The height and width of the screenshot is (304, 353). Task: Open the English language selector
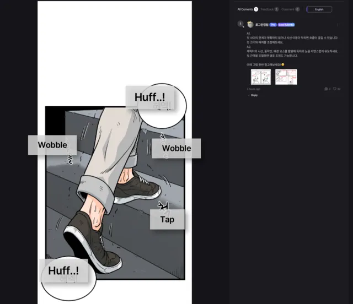[319, 9]
